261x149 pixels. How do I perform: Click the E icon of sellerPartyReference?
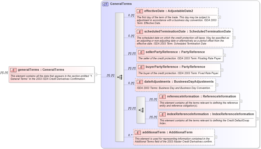pyautogui.click(x=141, y=52)
